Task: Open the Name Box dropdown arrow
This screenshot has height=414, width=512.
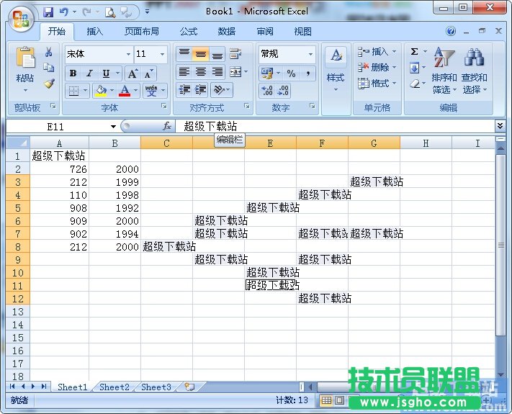Action: pos(113,127)
